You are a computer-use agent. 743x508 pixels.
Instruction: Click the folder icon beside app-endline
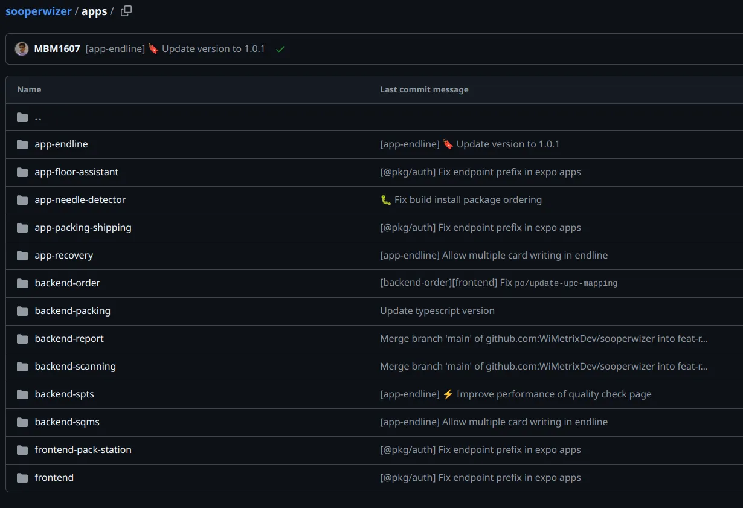22,144
